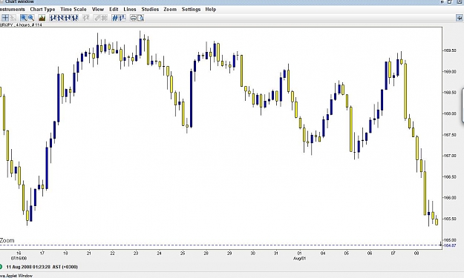Viewport: 464px width, 278px height.
Task: Click the scroll-to-end icon at toolbar right
Action: click(460, 18)
